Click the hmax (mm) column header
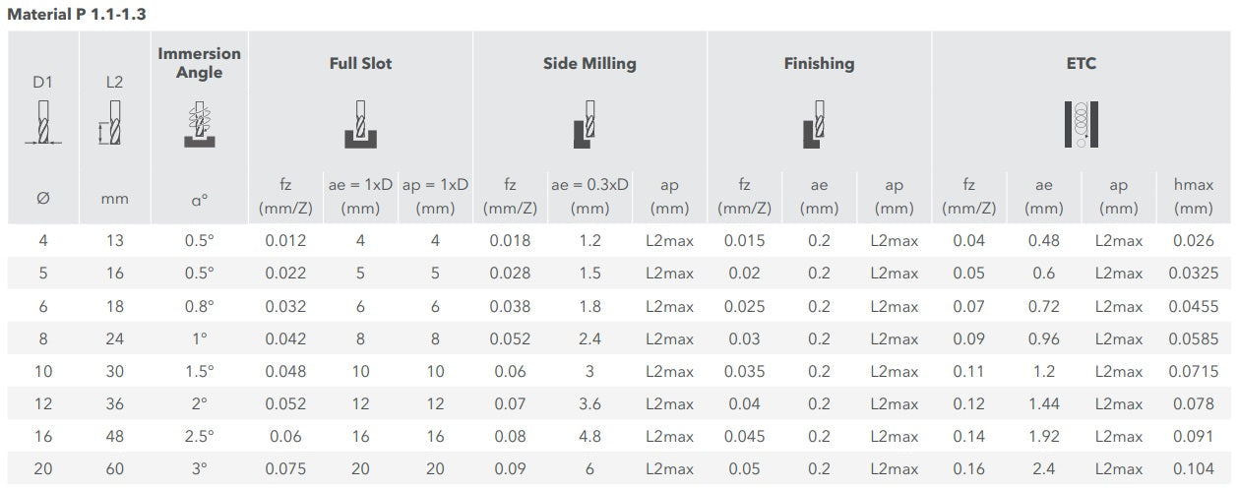 pyautogui.click(x=1193, y=196)
